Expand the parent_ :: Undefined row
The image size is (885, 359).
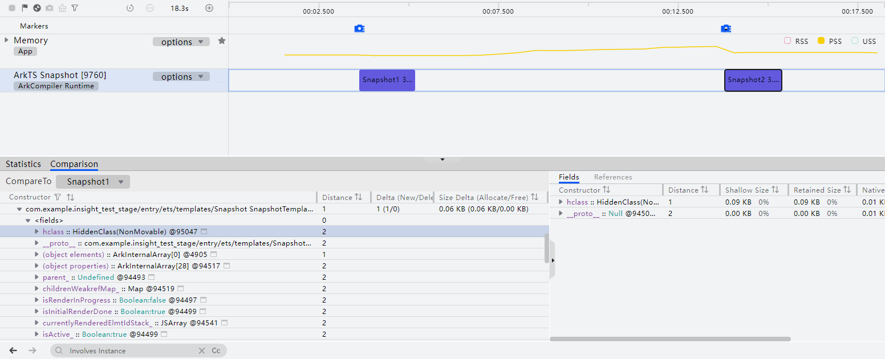pos(37,278)
